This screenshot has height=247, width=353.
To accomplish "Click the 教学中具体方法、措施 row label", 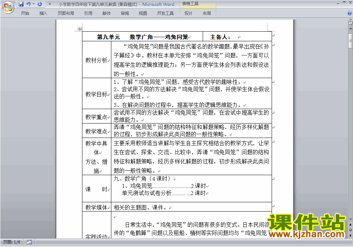I will coord(97,157).
